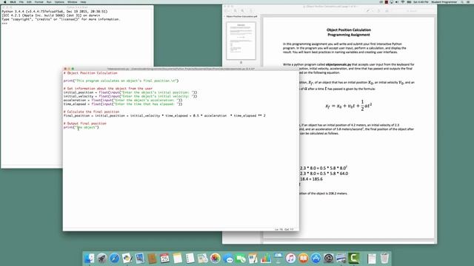
Task: Open Photos colorful flower icon in dock
Action: click(216, 259)
